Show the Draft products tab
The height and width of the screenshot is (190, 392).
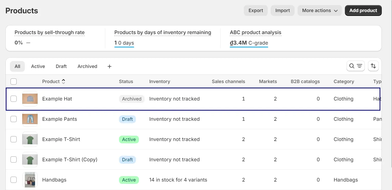pyautogui.click(x=61, y=66)
